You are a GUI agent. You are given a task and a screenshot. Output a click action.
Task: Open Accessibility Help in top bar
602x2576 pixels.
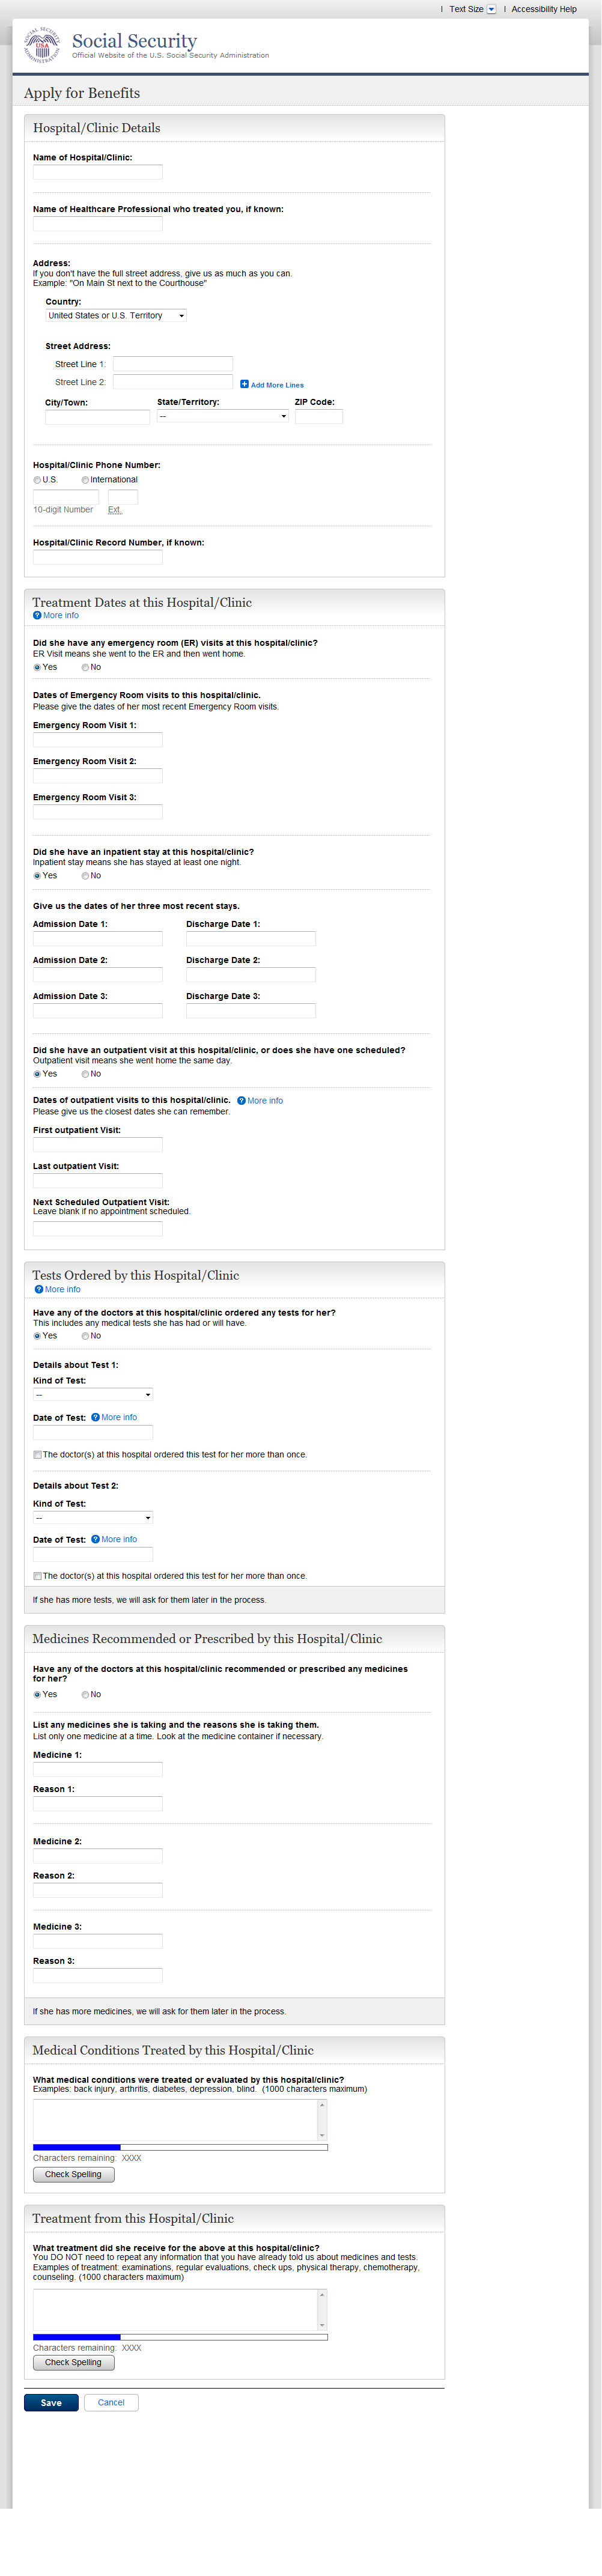543,9
